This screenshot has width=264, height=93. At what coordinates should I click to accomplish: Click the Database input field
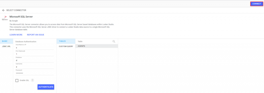[x=35, y=60]
